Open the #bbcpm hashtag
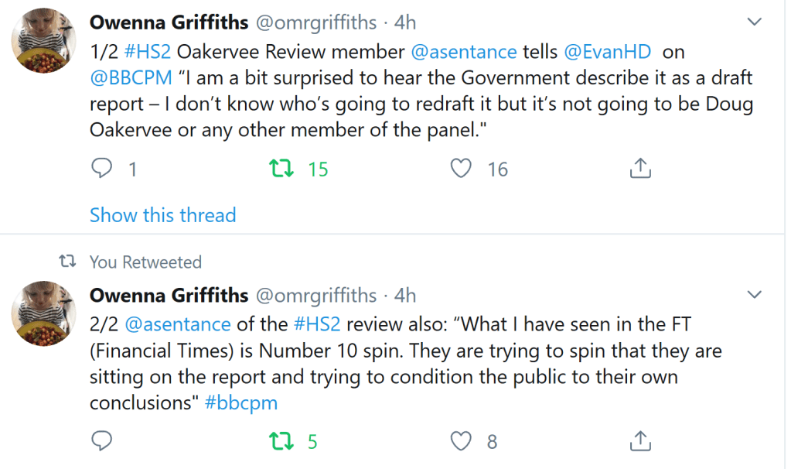This screenshot has height=469, width=791. (x=241, y=403)
